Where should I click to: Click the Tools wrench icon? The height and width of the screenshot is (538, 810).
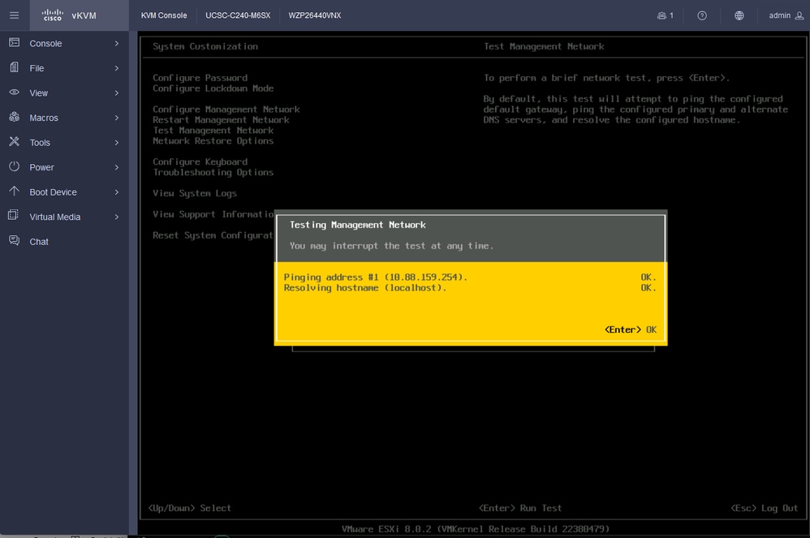point(14,141)
